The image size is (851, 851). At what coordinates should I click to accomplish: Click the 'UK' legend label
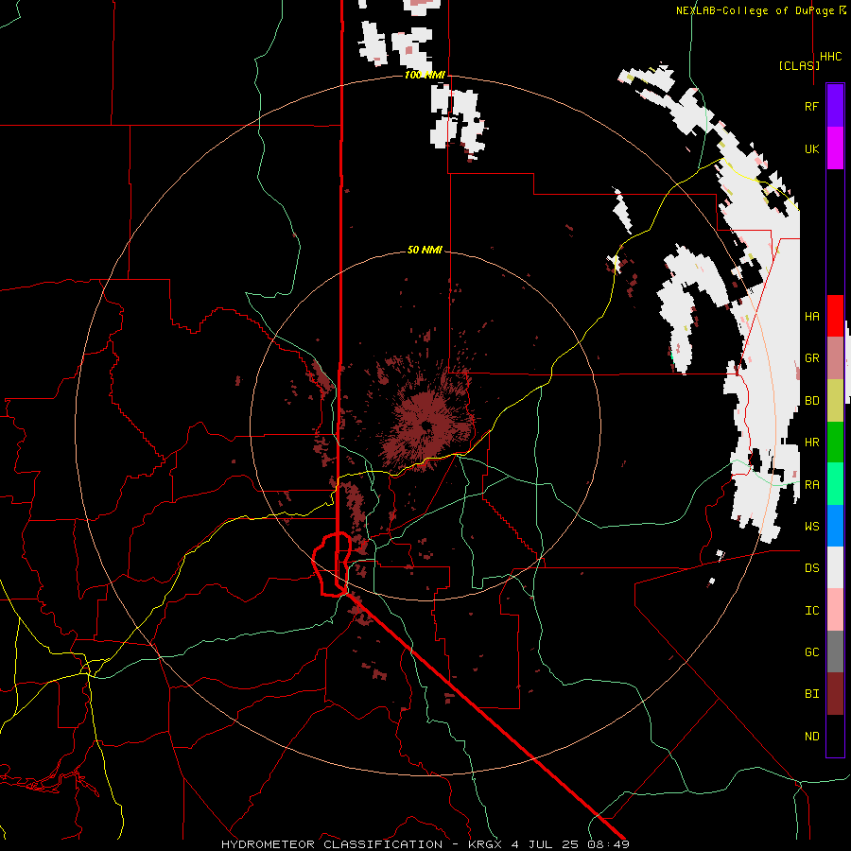point(811,148)
